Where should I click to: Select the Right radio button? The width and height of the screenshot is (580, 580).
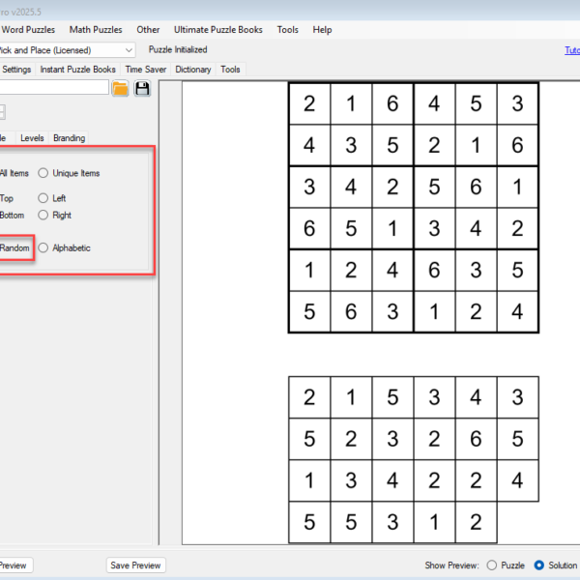coord(43,215)
